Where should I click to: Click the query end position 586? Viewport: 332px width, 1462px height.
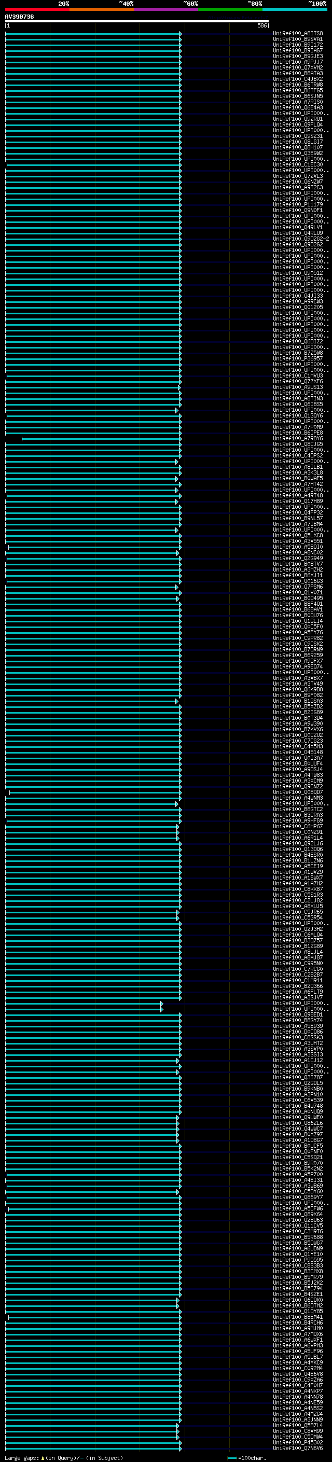tap(261, 26)
